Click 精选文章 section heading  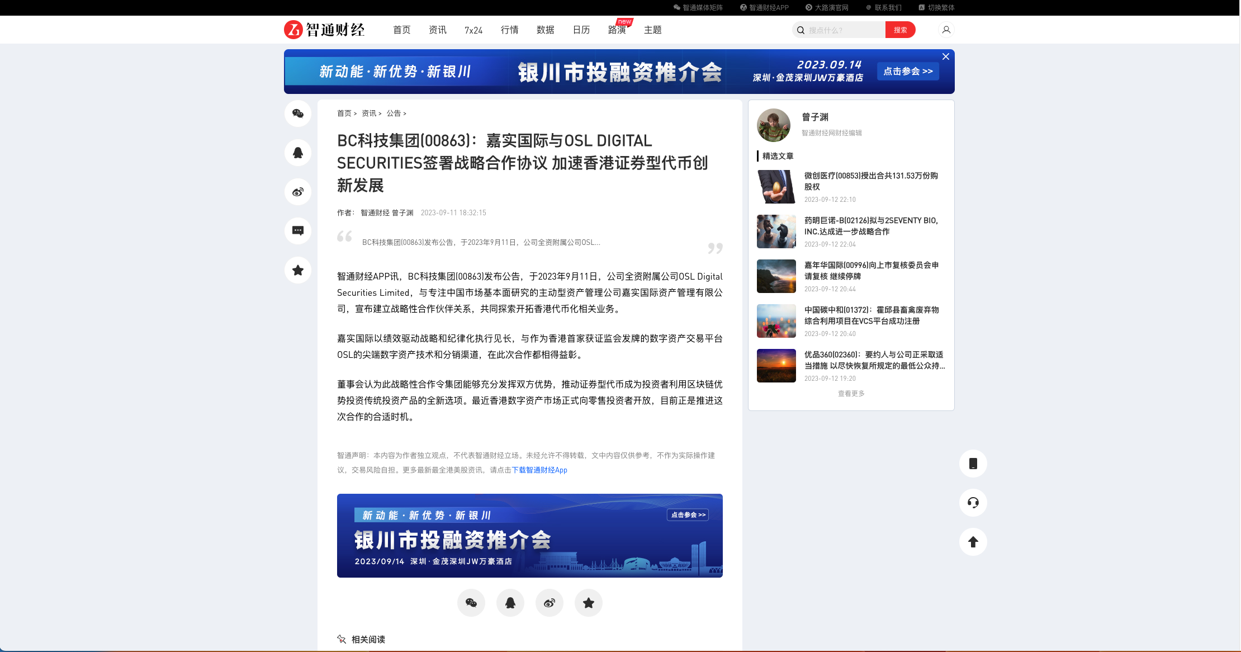tap(778, 156)
